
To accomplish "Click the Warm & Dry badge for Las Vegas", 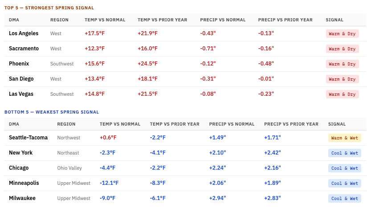I will [x=342, y=94].
